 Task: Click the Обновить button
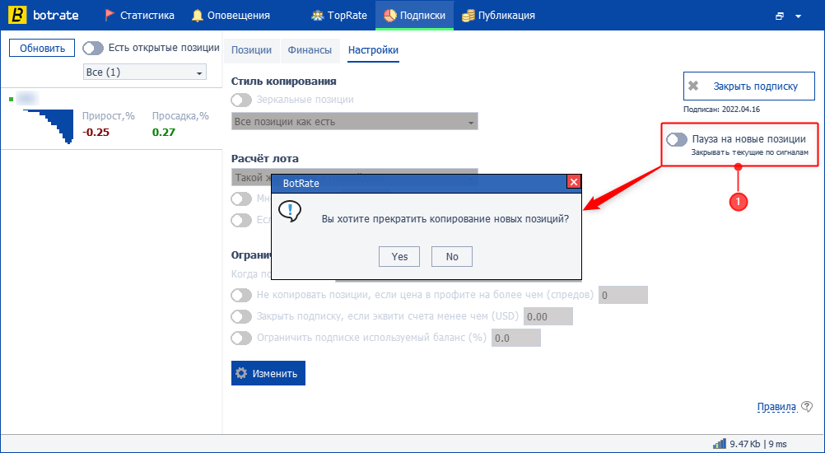click(42, 49)
